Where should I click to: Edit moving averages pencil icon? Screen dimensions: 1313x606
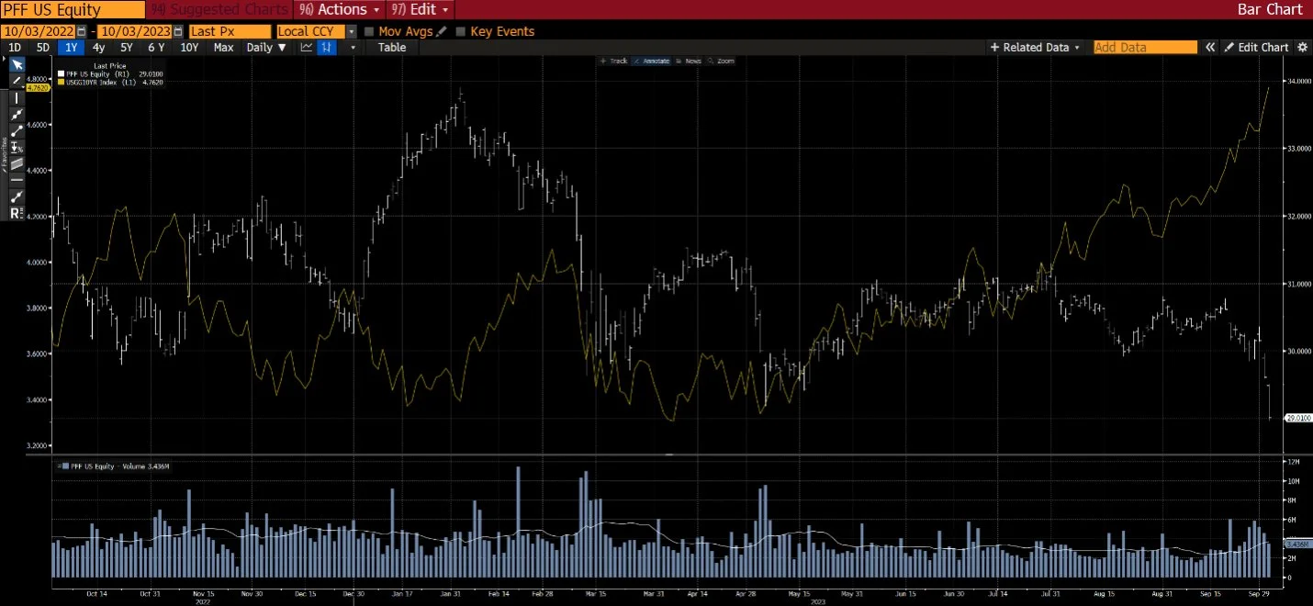tap(442, 31)
